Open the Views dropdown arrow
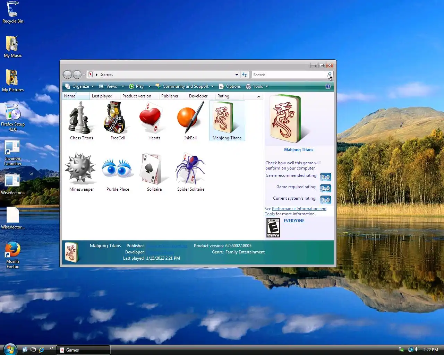This screenshot has width=444, height=355. pos(123,86)
